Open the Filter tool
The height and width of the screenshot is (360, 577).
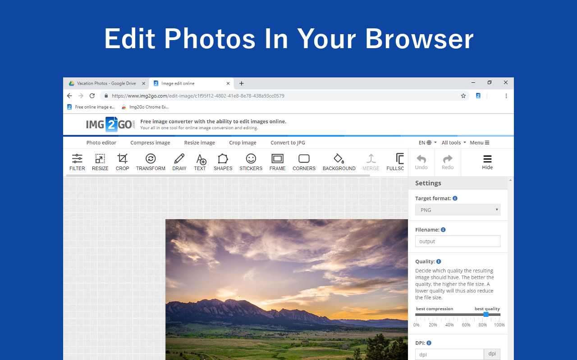(77, 162)
